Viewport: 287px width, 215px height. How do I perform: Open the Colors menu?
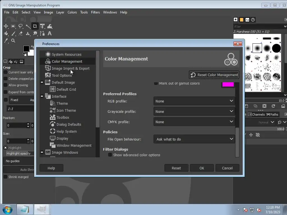coord(72,12)
